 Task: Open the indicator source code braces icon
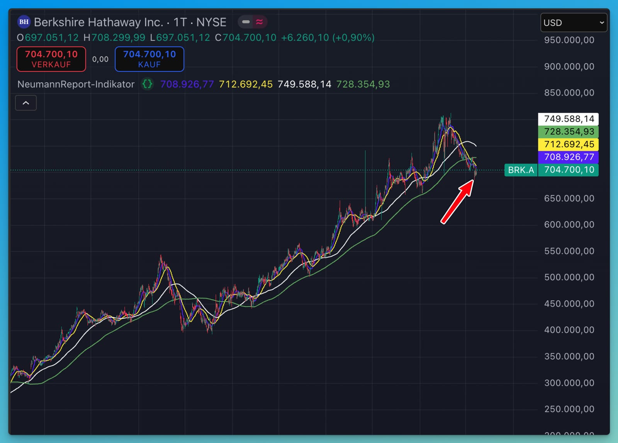coord(147,84)
